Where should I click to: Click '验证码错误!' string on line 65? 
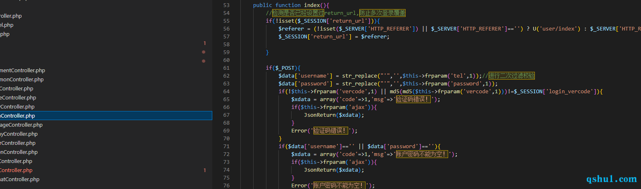(x=413, y=99)
